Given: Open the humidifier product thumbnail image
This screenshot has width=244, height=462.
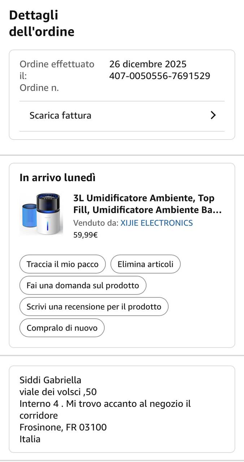Looking at the screenshot, I should tap(41, 215).
